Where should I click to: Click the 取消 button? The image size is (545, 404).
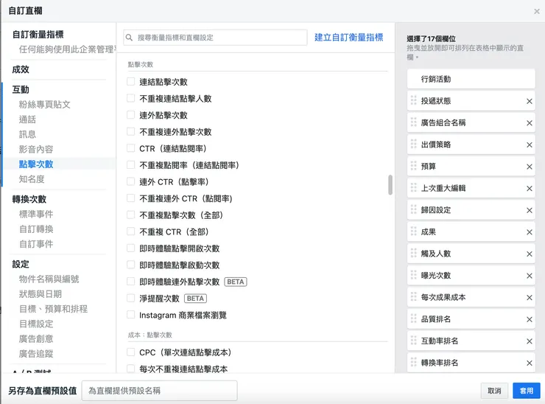pos(494,391)
